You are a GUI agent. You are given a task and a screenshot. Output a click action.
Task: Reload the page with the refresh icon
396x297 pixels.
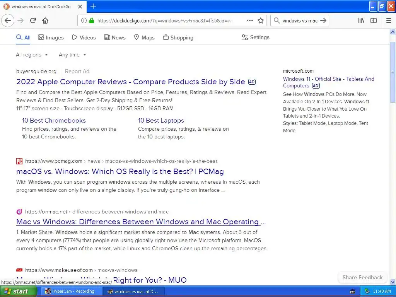33,20
